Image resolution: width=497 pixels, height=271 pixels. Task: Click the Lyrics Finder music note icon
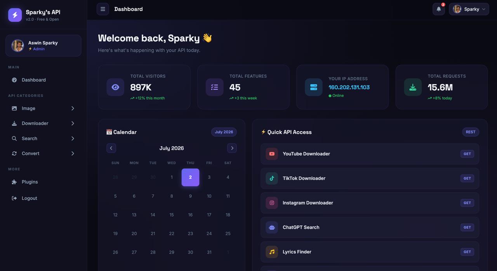(x=272, y=252)
